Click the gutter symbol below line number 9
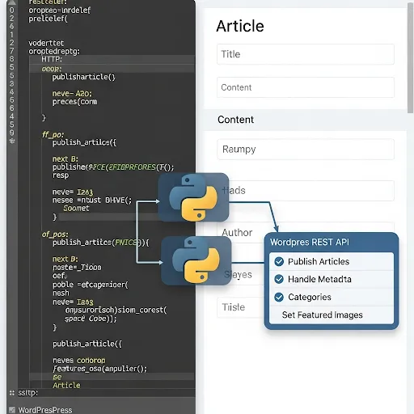The height and width of the screenshot is (414, 414). click(12, 141)
